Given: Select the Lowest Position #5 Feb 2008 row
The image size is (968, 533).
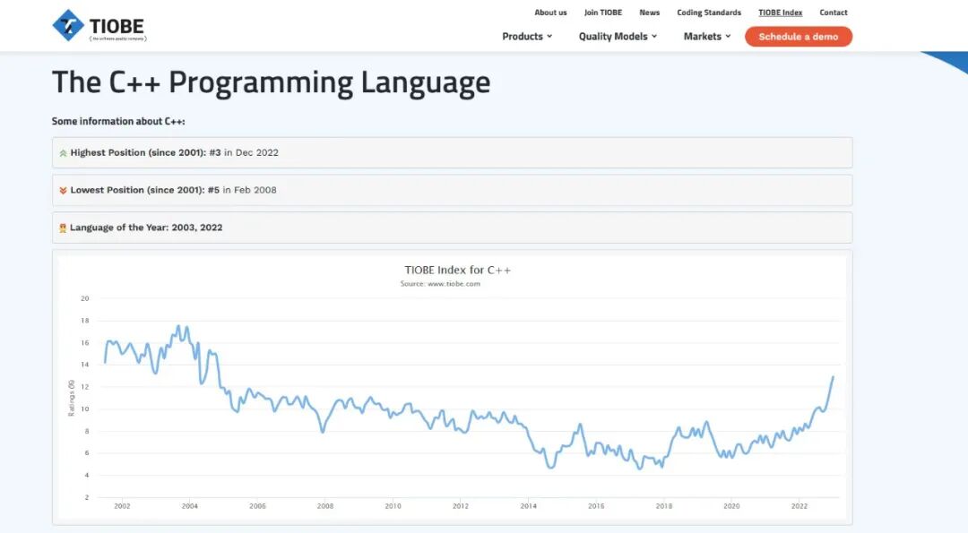Looking at the screenshot, I should pyautogui.click(x=452, y=190).
